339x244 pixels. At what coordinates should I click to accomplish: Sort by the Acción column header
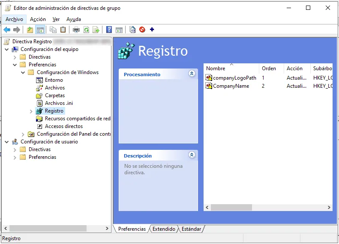click(297, 68)
